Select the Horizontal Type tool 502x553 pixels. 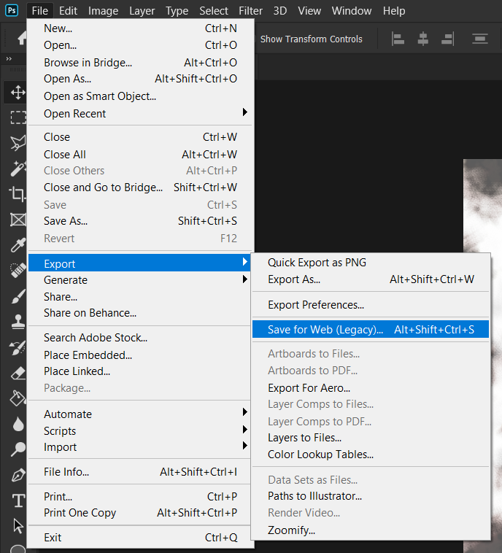point(18,500)
